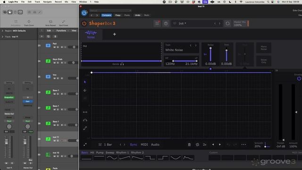Open the Track menu in menu bar

click(37, 2)
